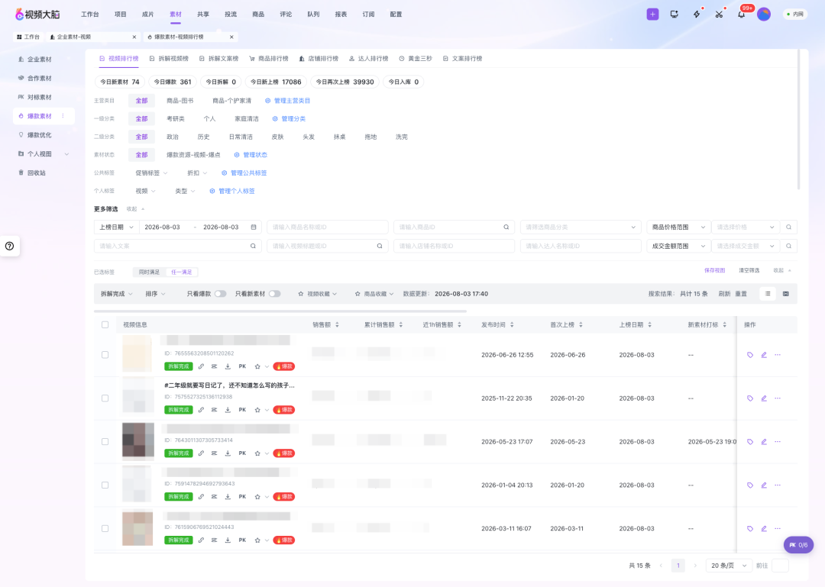Check the row with ID 7643011307305733414
This screenshot has height=587, width=825.
[105, 442]
